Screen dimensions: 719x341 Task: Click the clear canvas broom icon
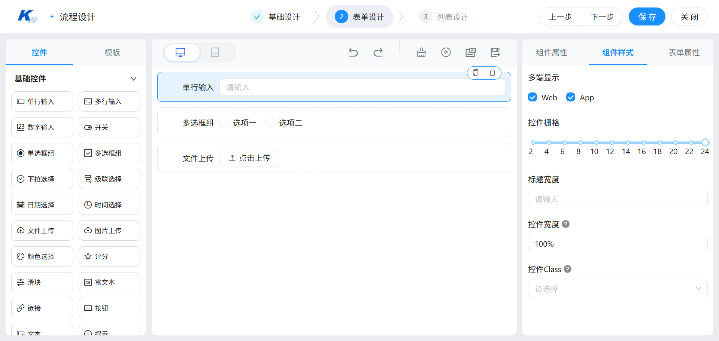tap(421, 52)
